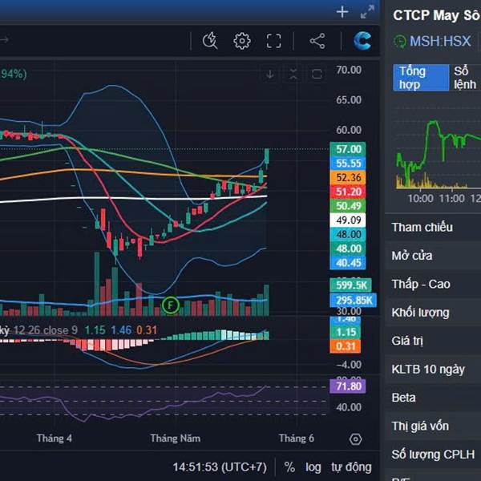Click the Tháng Năm time axis label

175,438
